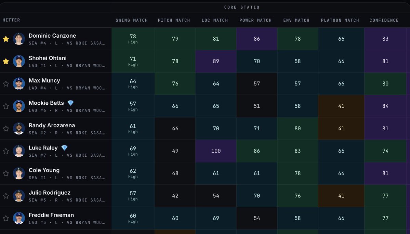The image size is (410, 234).
Task: Sort the table by CONFIDENCE
Action: 384,20
